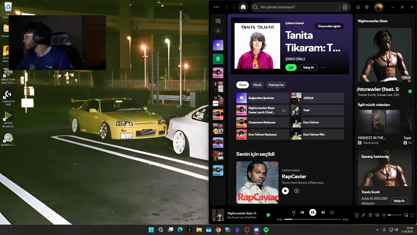Viewport: 417px width, 235px height.
Task: Pause playback with the center button
Action: point(313,212)
